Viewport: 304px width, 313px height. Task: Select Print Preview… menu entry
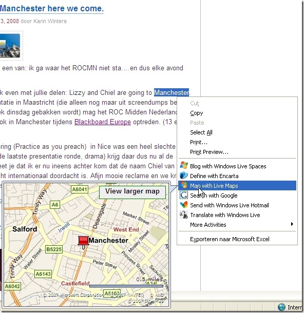pos(209,152)
